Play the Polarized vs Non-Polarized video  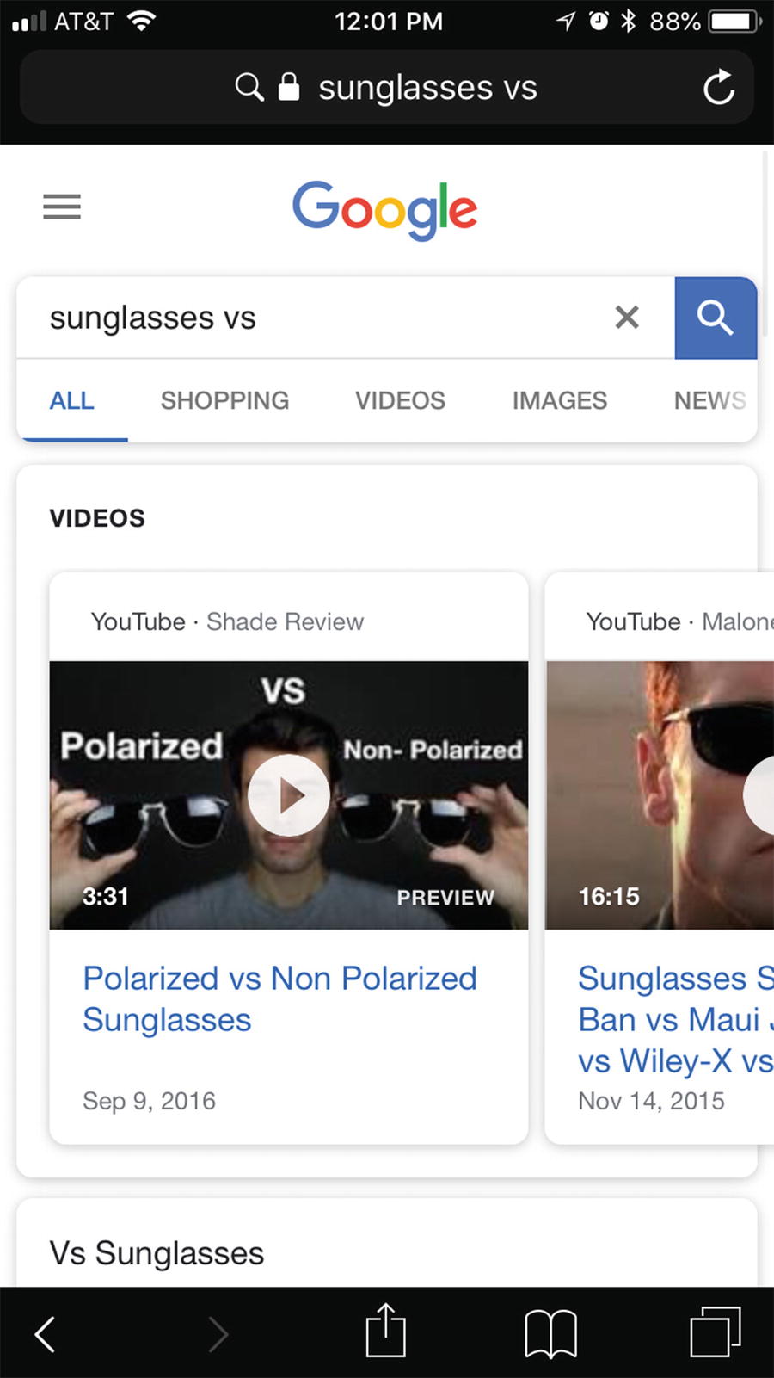[x=289, y=795]
